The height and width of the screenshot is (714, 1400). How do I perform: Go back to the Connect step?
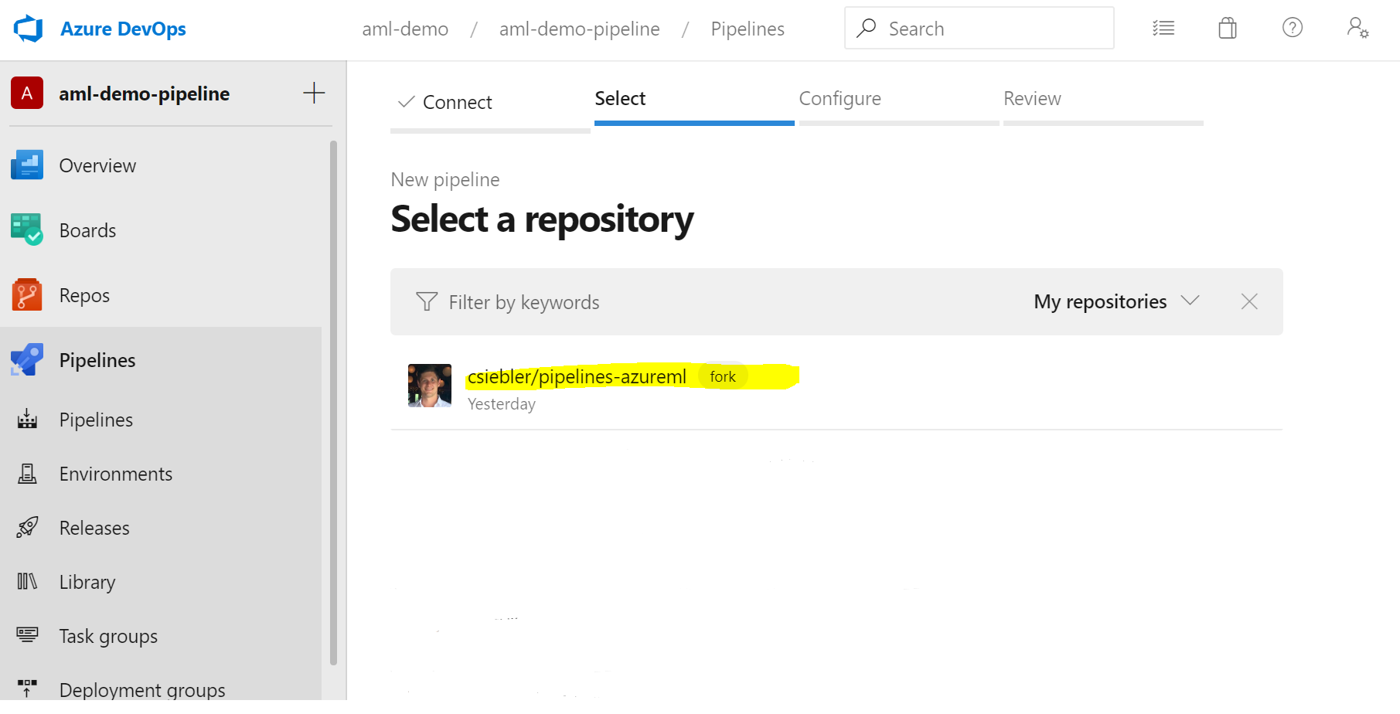[457, 102]
